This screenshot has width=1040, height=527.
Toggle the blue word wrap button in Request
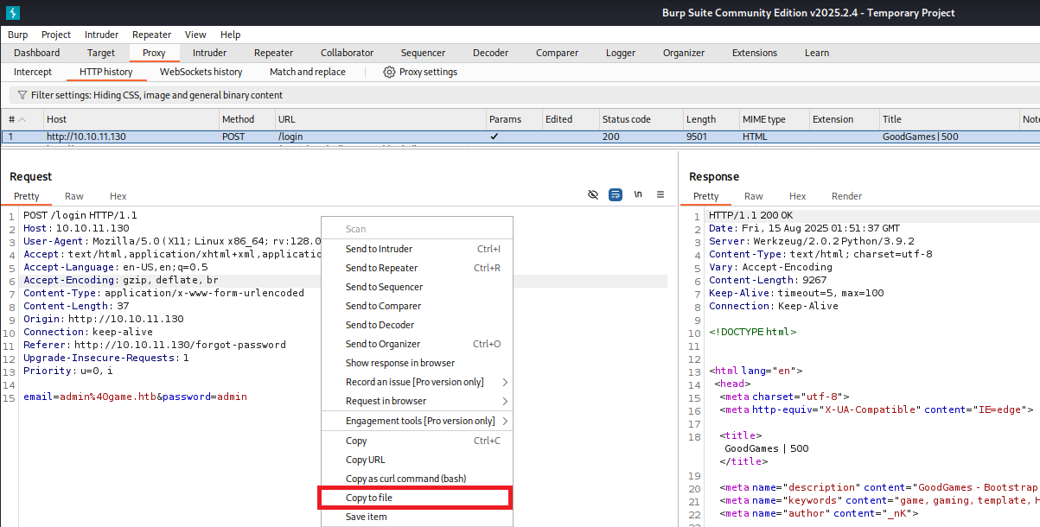click(x=616, y=195)
